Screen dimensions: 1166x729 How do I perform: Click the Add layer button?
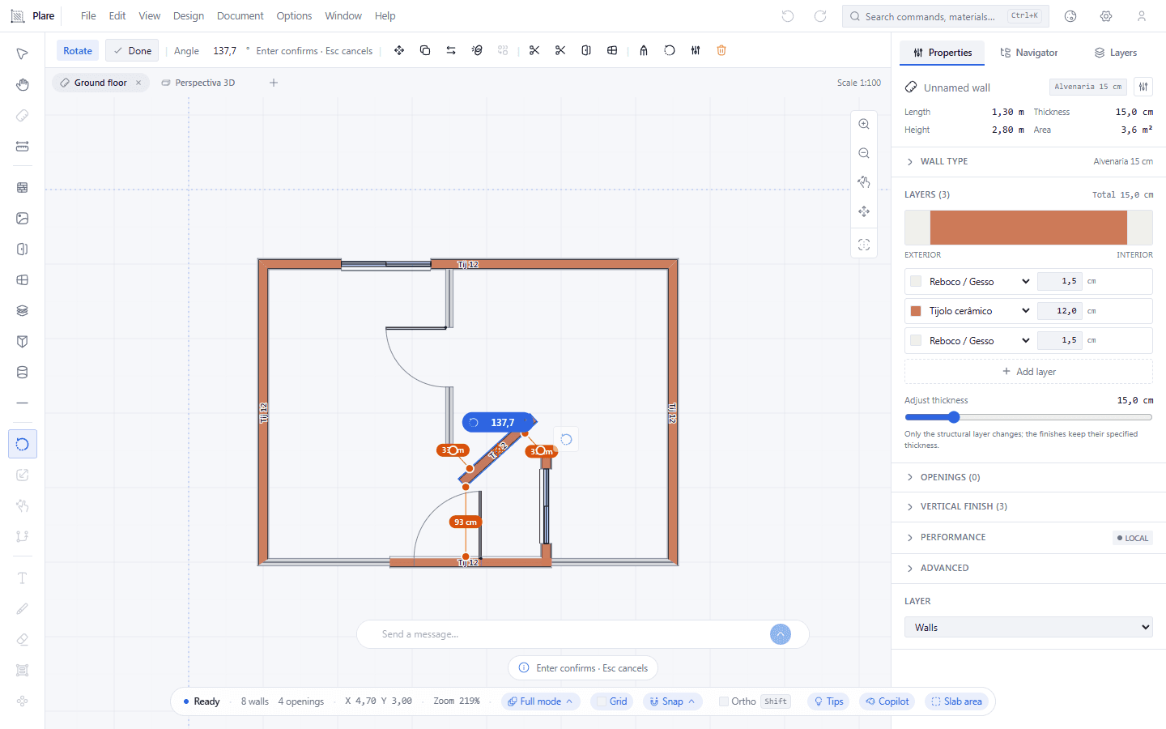point(1028,372)
